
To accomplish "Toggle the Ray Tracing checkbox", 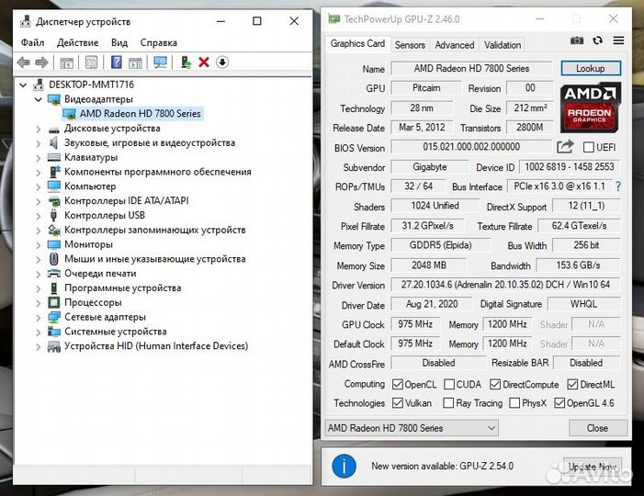I will coord(447,403).
